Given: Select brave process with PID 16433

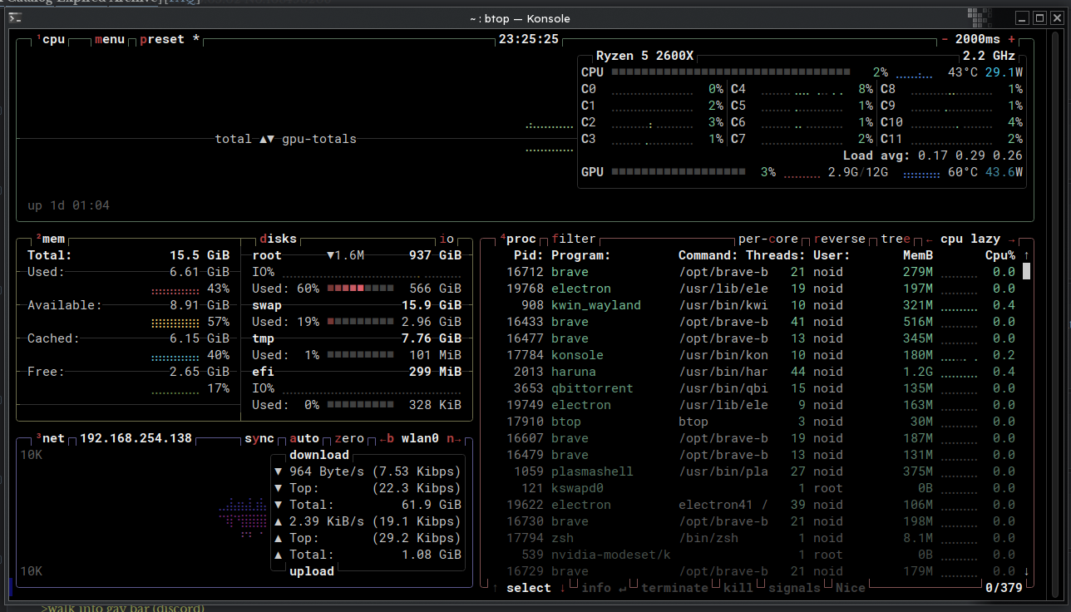Looking at the screenshot, I should 761,322.
